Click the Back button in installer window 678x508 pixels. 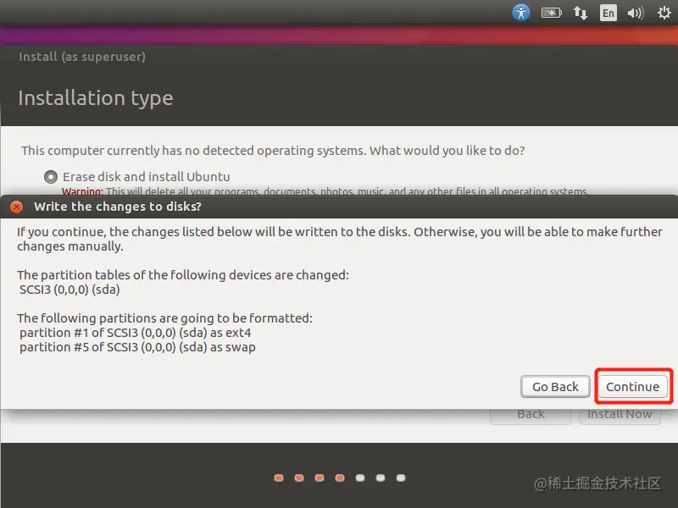(x=531, y=415)
